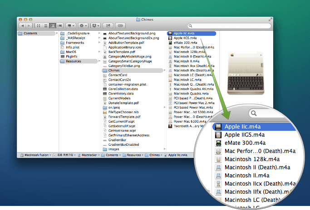This screenshot has width=310, height=210.
Task: Expand the _MASReceipt folder arrow
Action: [99, 38]
